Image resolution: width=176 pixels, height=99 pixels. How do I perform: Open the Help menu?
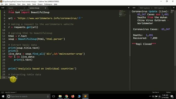[x=56, y=4]
